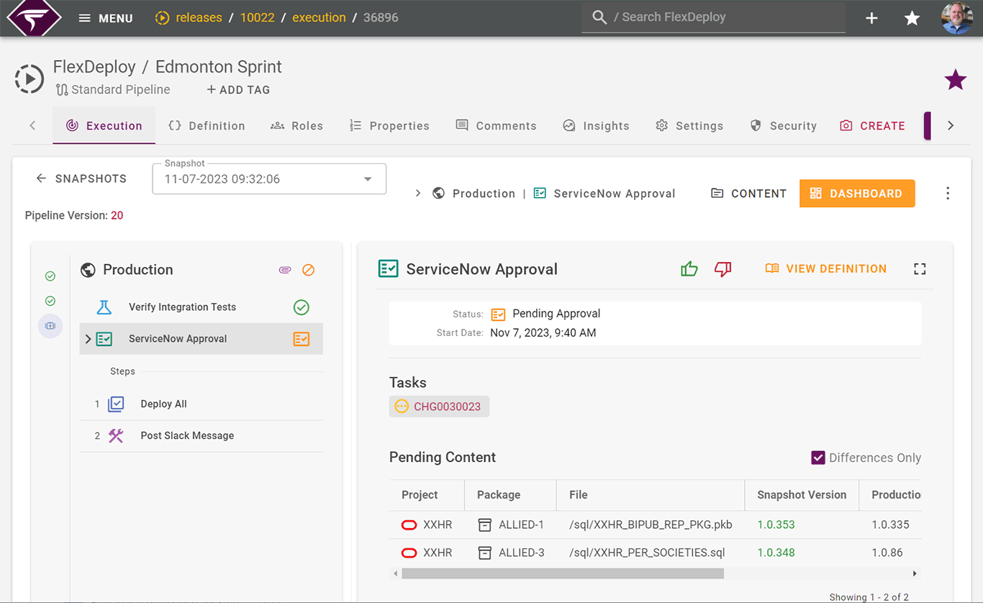The image size is (983, 603).
Task: Open the Settings tab
Action: click(689, 125)
